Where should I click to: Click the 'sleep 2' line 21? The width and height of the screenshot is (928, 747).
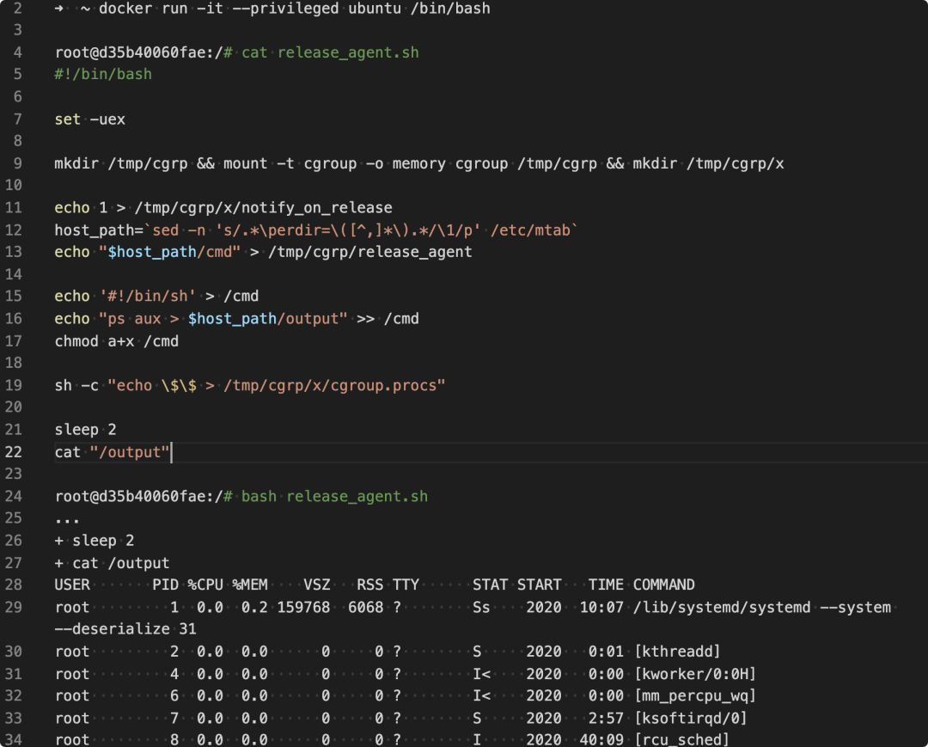(x=85, y=430)
